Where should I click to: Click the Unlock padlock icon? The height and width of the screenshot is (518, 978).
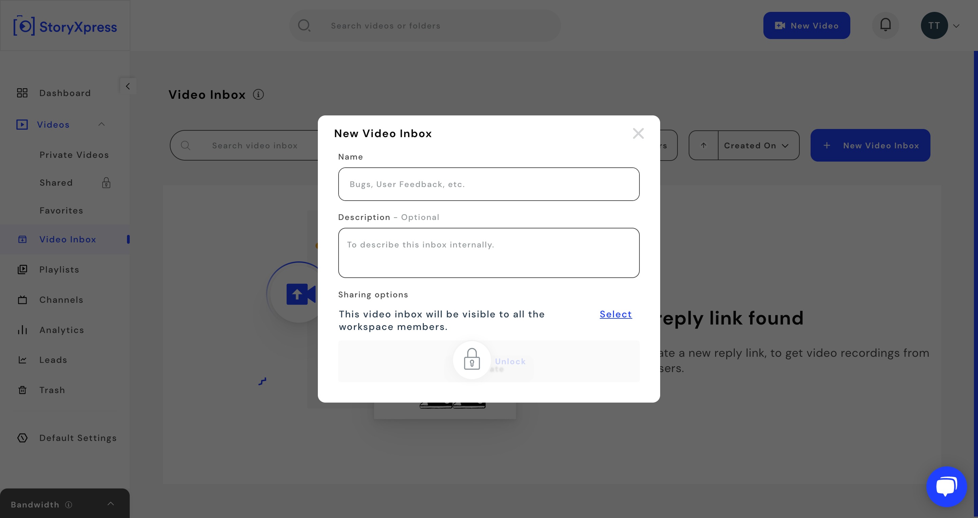(x=472, y=359)
